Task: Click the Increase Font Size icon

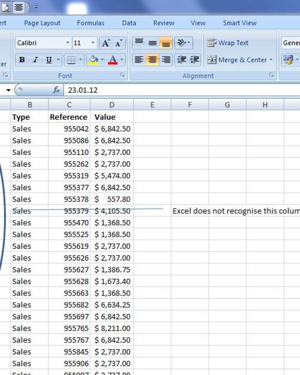Action: 106,43
